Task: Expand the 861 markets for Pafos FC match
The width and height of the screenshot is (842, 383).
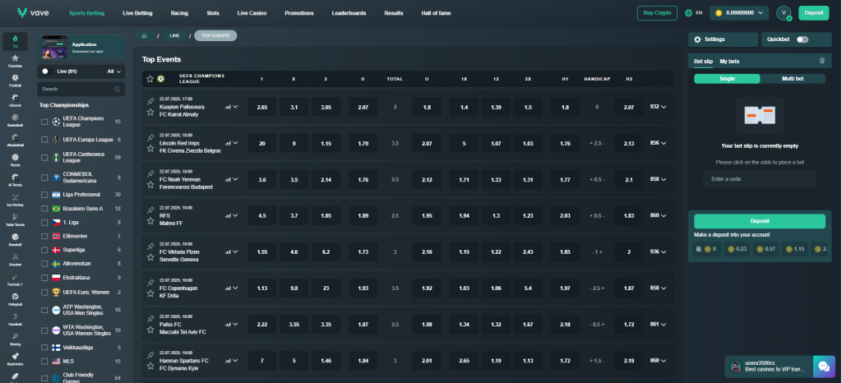Action: click(659, 324)
